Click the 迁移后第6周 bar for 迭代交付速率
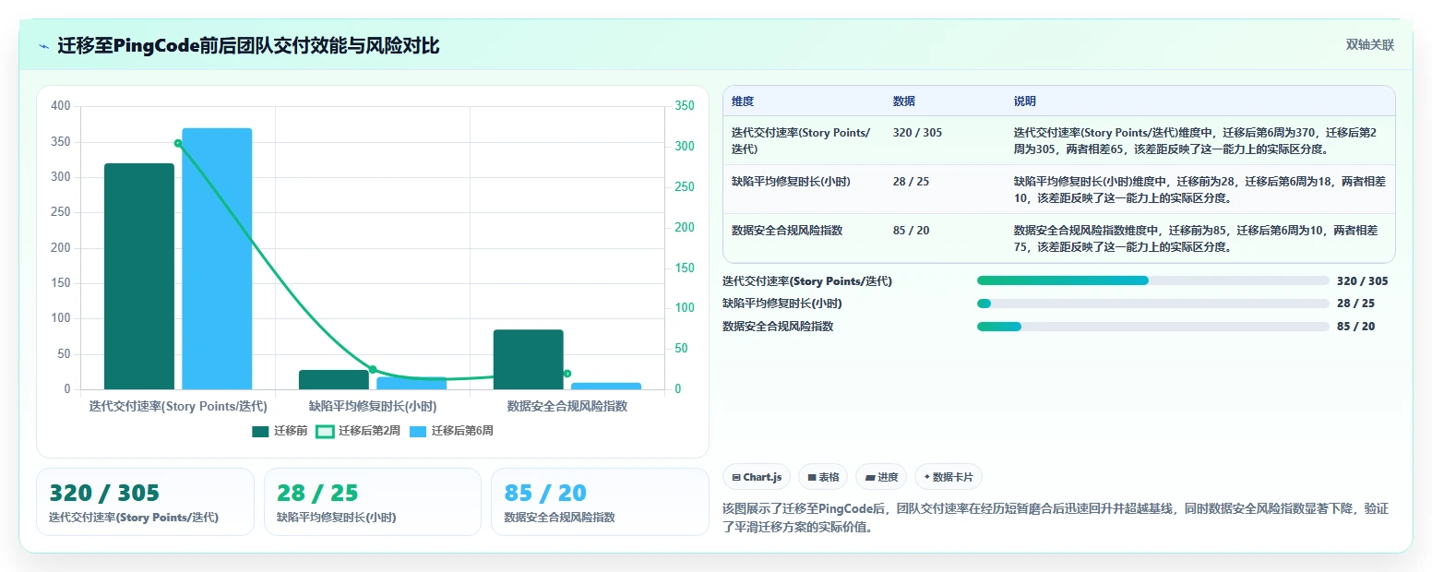 click(x=217, y=258)
